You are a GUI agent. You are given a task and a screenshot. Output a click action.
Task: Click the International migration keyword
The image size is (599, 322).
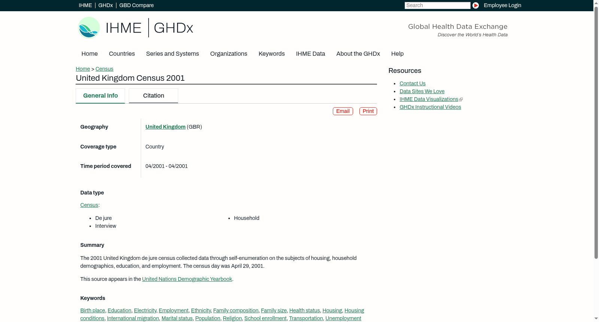133,318
